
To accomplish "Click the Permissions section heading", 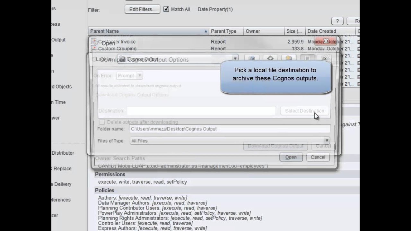I will (110, 174).
